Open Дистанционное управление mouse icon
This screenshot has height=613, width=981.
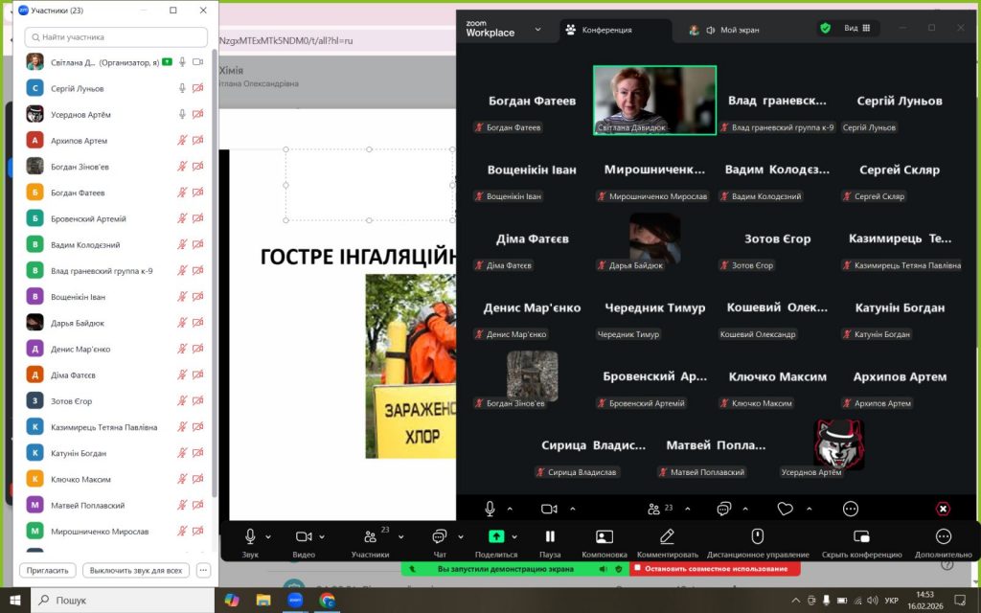click(757, 537)
